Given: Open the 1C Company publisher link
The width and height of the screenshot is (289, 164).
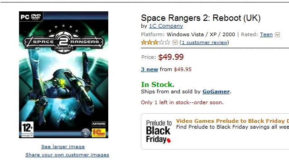Looking at the screenshot, I should [166, 26].
